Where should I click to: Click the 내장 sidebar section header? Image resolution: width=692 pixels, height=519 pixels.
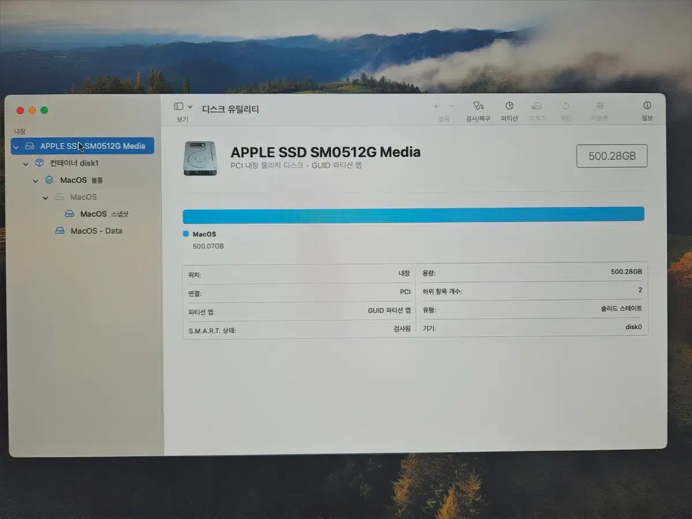click(x=20, y=131)
